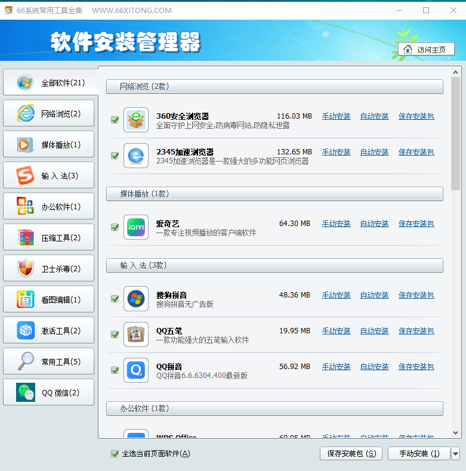Screen dimensions: 466x471
Task: Click the 访问主页 button
Action: 426,49
